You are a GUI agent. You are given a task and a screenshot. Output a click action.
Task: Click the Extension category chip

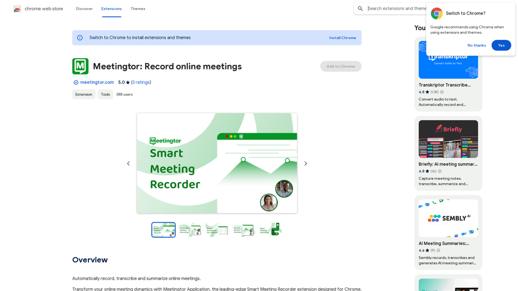tap(84, 94)
